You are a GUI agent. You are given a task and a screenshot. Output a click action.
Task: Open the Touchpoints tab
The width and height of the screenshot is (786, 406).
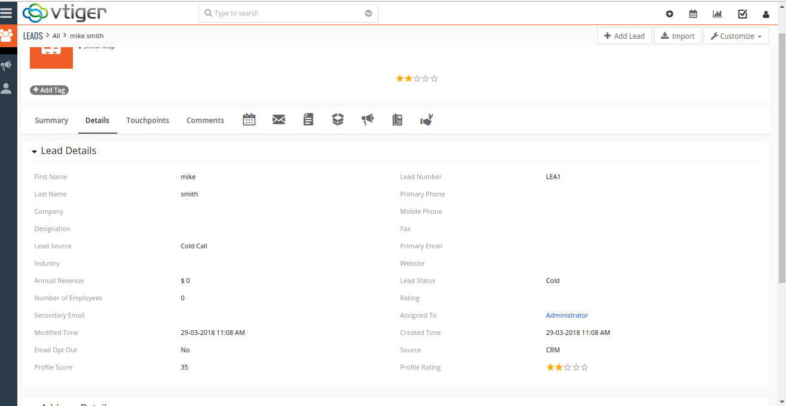(x=148, y=120)
